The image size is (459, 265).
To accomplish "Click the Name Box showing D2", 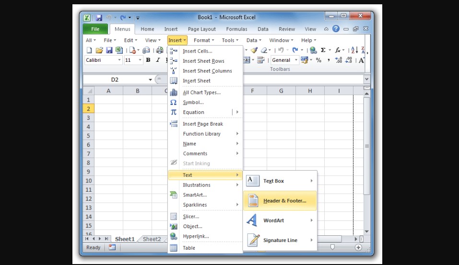I will (116, 80).
